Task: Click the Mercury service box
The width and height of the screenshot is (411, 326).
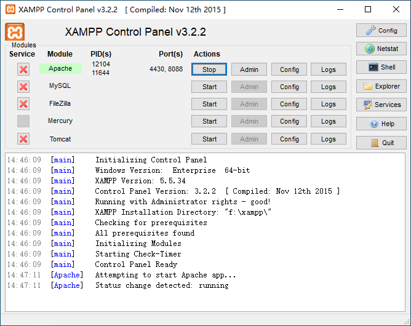Action: click(23, 121)
